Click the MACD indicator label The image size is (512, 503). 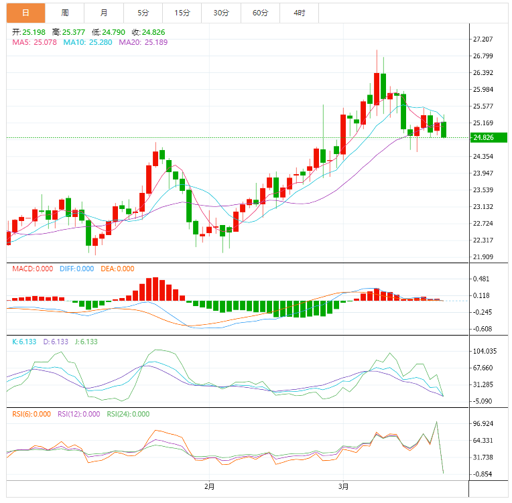(31, 269)
